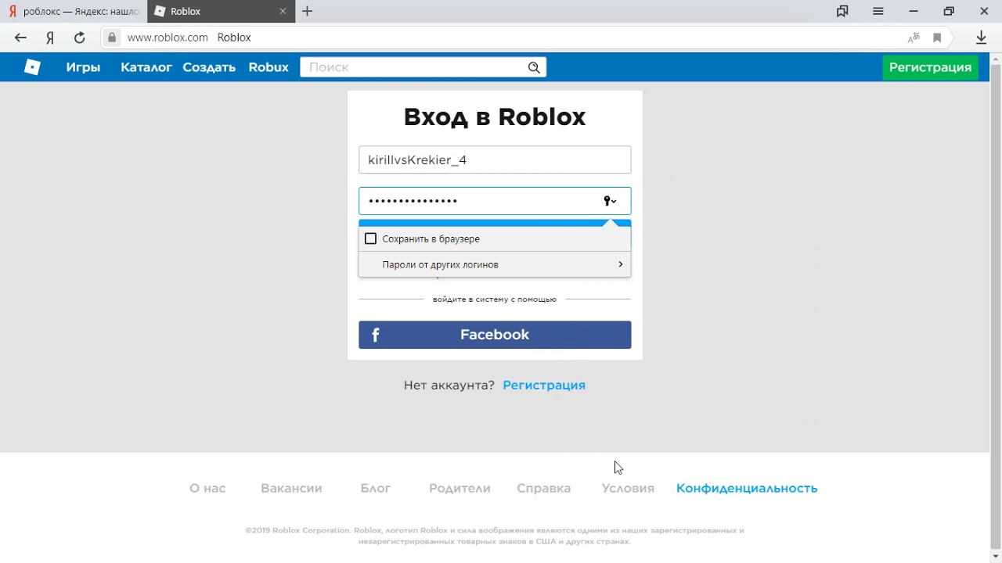Open 'Условия' footer link
Viewport: 1002px width, 563px height.
pos(628,488)
